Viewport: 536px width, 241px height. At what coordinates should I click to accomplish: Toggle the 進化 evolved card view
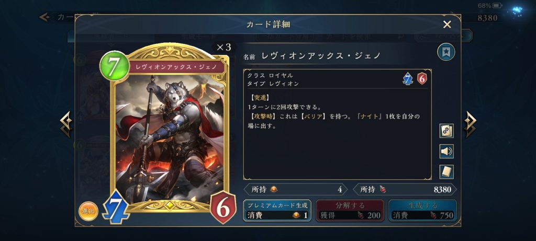pyautogui.click(x=88, y=211)
